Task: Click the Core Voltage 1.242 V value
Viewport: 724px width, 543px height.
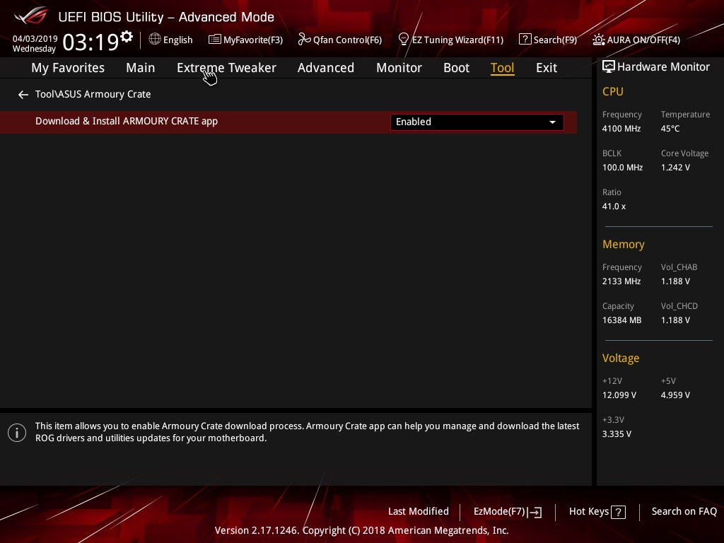Action: click(675, 168)
